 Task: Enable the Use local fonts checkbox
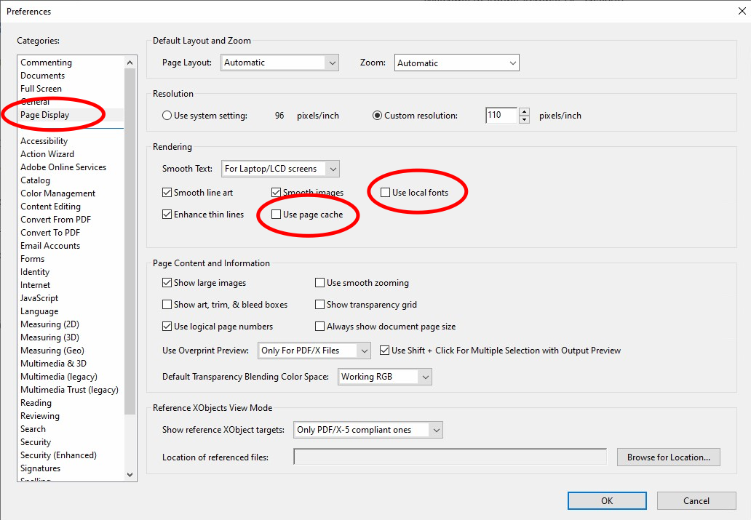point(386,193)
